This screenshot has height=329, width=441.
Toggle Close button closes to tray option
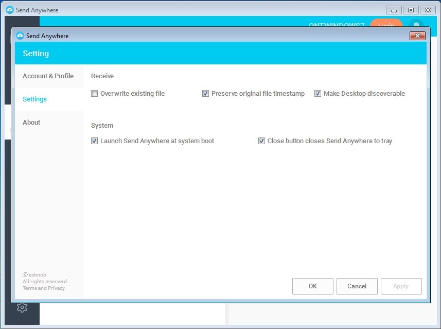[x=261, y=141]
